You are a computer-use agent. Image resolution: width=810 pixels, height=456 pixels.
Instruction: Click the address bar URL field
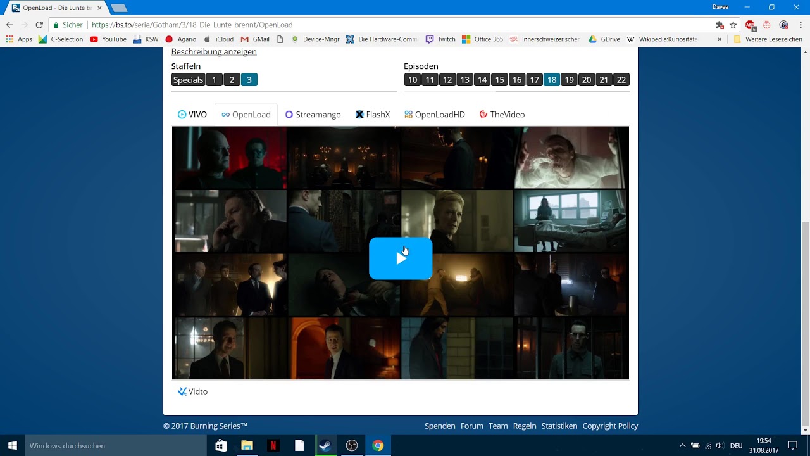pyautogui.click(x=380, y=25)
